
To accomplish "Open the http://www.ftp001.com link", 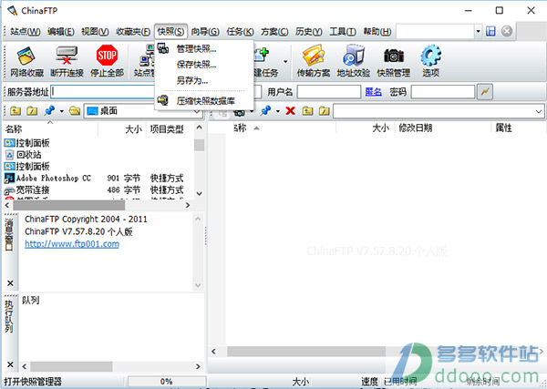I will pos(72,243).
